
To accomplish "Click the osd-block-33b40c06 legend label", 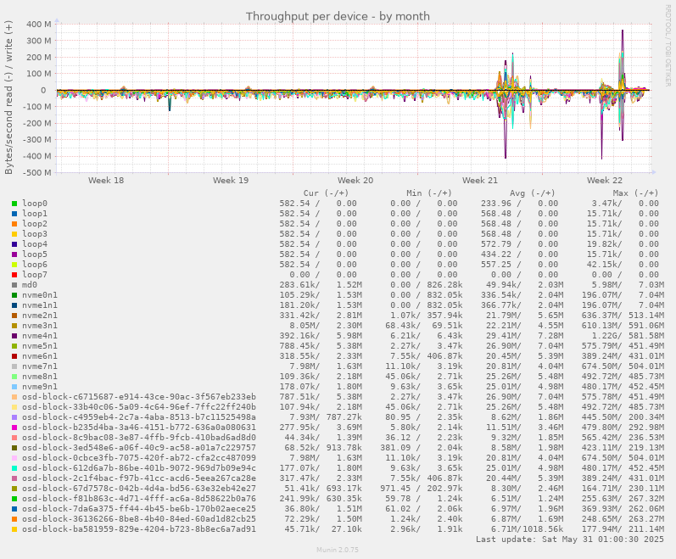I will pyautogui.click(x=139, y=407).
